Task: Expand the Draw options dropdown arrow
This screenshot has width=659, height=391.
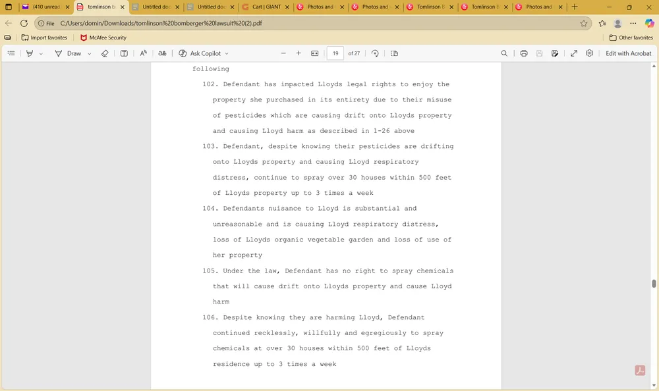Action: click(88, 53)
